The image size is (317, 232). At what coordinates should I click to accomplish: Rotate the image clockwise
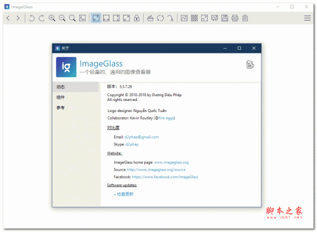(42, 18)
